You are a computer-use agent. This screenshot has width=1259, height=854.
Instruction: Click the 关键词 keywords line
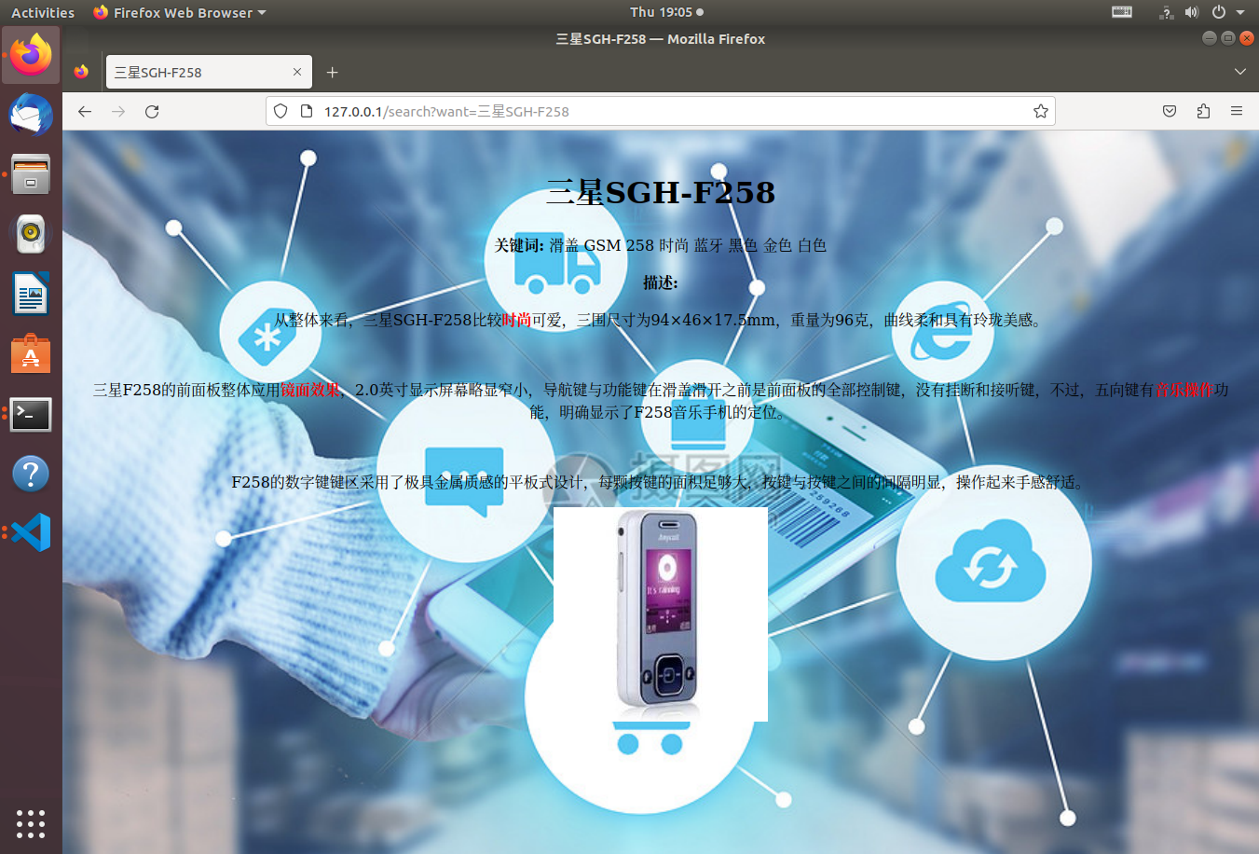[661, 245]
